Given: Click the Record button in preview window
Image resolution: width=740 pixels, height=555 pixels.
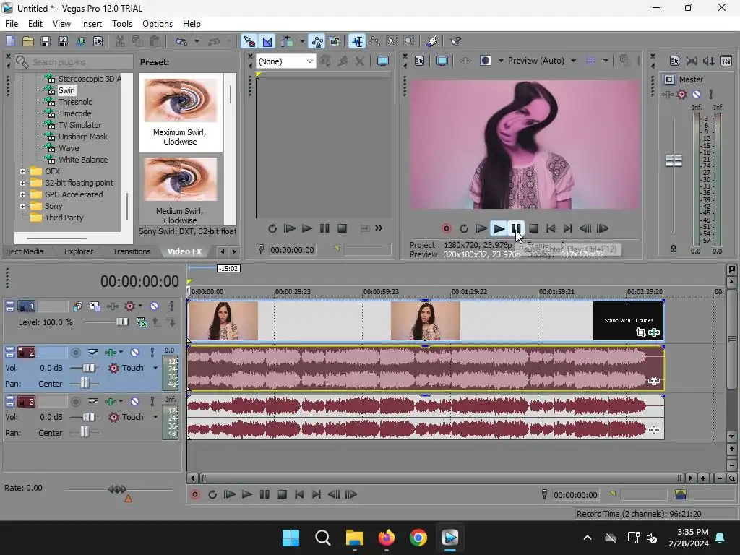Looking at the screenshot, I should 446,229.
